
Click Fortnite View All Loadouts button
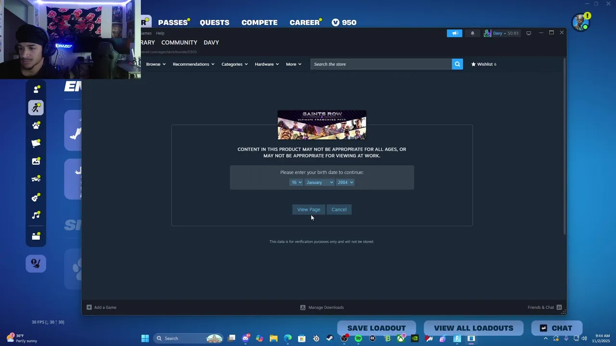pyautogui.click(x=474, y=328)
